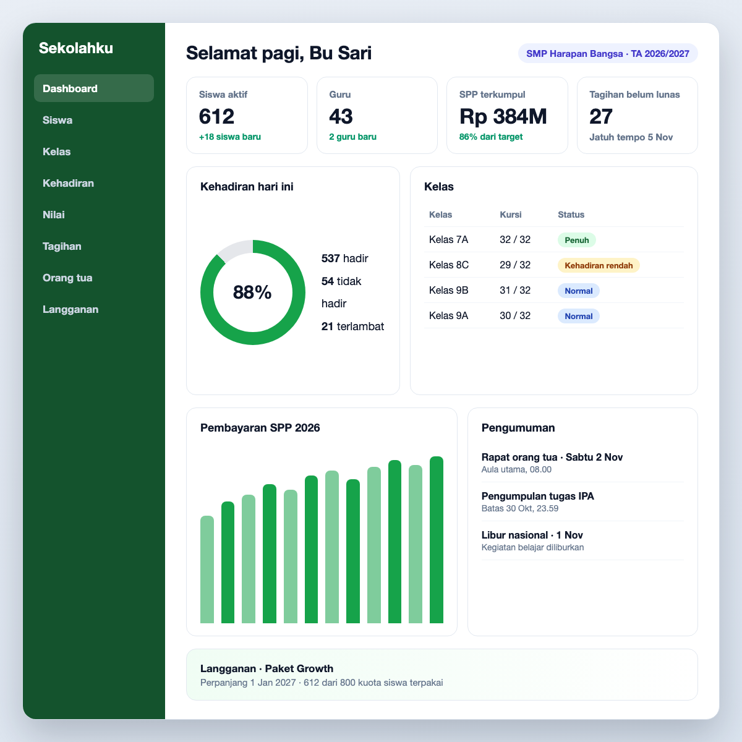Open the Siswa sidebar menu
Screen dimensions: 742x742
[94, 120]
